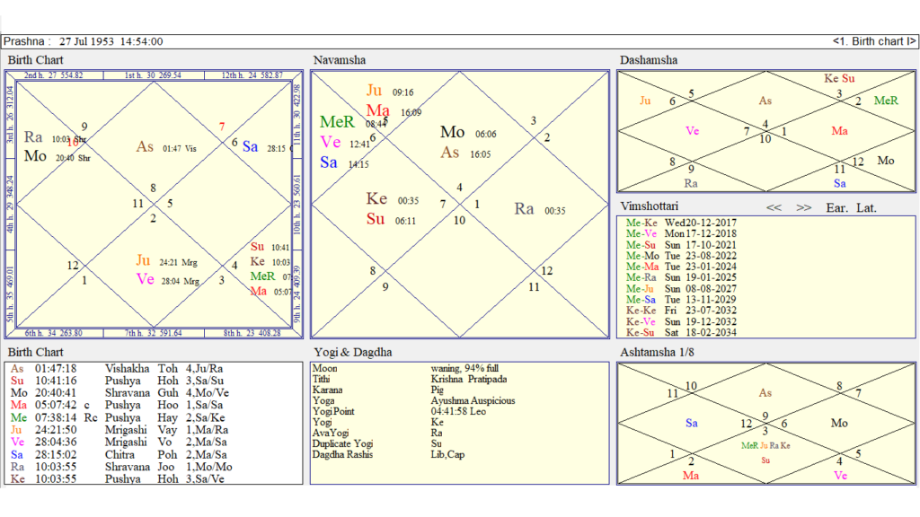
Task: Select the Ke-Ve Sun 19-12-2032 period
Action: pos(681,321)
